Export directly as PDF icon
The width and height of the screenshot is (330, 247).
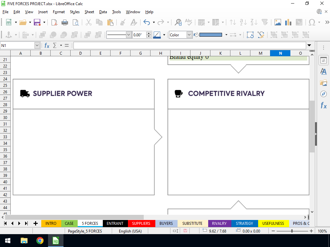tap(54, 22)
